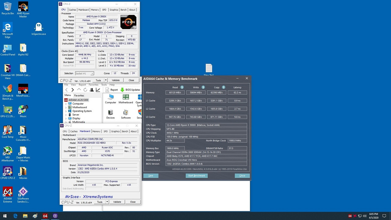Click the Write info icon in benchmark
The image size is (391, 220).
203,87
